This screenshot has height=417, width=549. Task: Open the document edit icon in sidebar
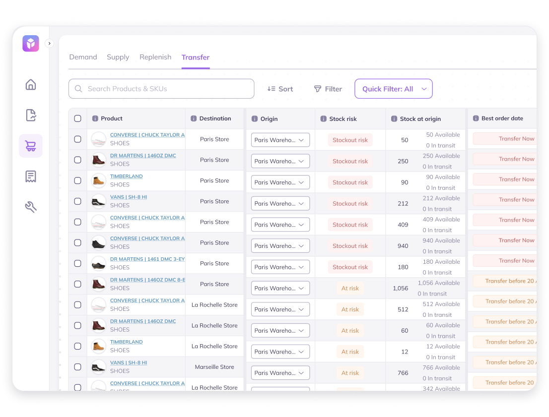(x=31, y=115)
